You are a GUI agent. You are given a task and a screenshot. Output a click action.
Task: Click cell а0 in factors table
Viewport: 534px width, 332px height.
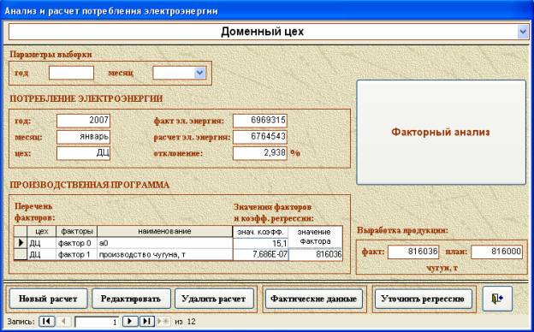(164, 243)
